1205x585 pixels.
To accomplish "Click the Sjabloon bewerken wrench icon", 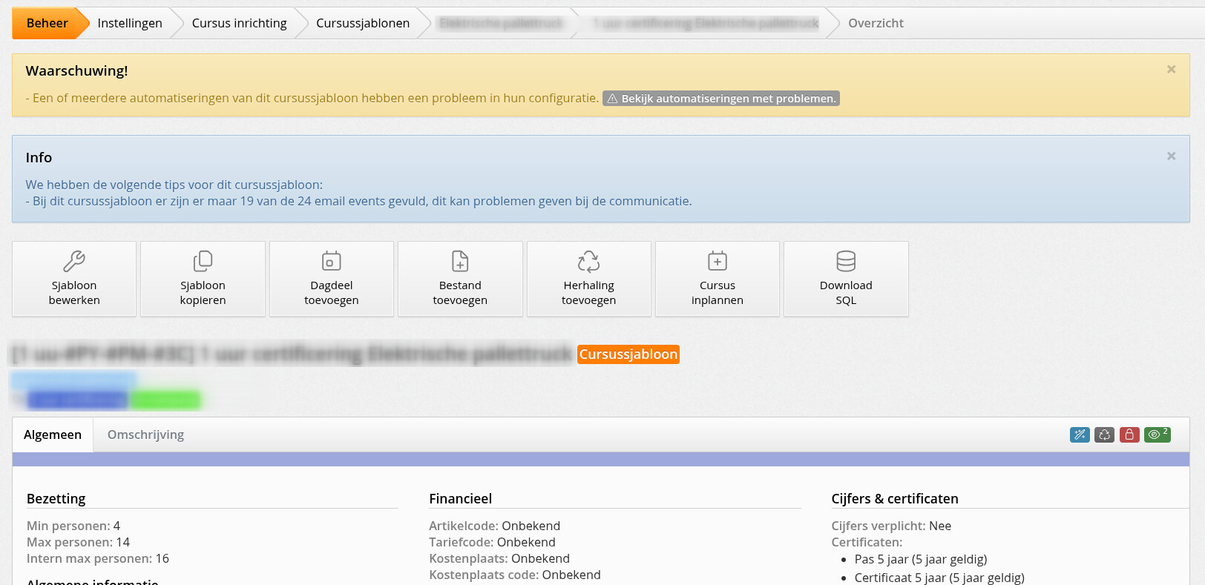I will coord(74,261).
